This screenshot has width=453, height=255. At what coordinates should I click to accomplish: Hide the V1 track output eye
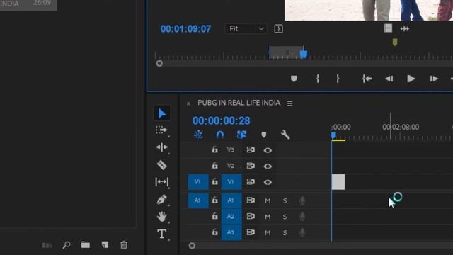[268, 182]
